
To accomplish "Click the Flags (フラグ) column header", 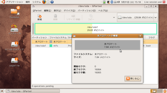I will [x=151, y=37].
